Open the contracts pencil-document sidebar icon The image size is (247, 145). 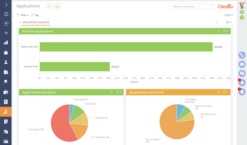6,122
